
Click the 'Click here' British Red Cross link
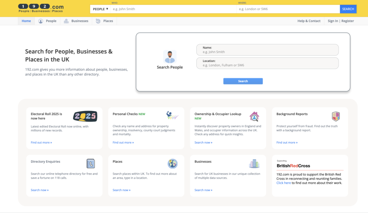click(283, 183)
